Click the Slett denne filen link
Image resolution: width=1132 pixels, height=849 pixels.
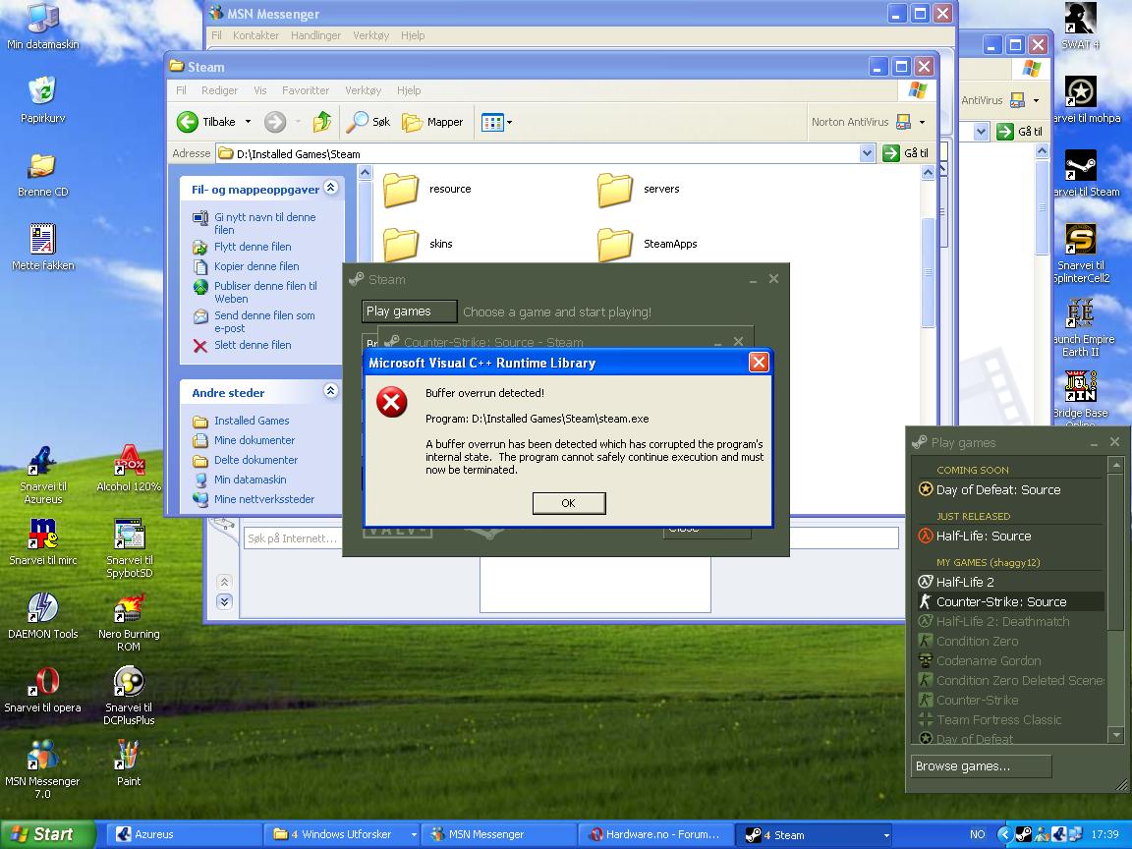pos(253,345)
